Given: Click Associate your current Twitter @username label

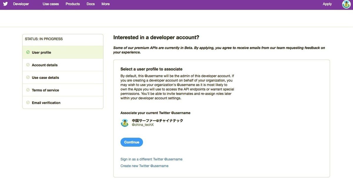Looking at the screenshot, I should click(155, 113).
